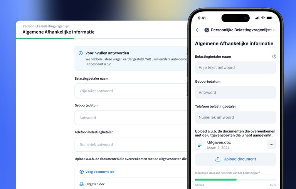
Task: Click desktop Belastingbetaler naam text field
Action: pos(131,91)
